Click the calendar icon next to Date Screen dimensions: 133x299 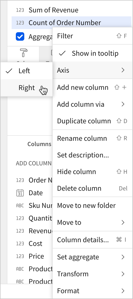coord(20,193)
